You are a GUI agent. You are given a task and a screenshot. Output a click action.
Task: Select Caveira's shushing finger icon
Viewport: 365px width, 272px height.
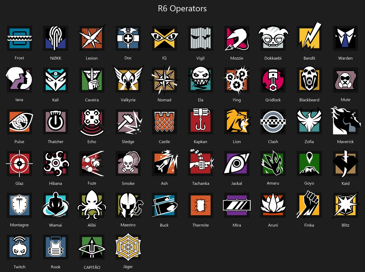(92, 80)
